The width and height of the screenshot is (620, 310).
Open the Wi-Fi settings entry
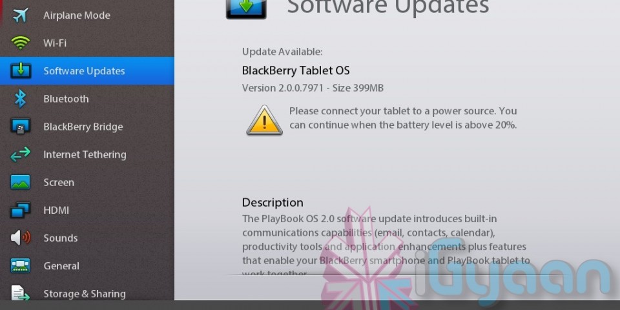click(x=87, y=43)
